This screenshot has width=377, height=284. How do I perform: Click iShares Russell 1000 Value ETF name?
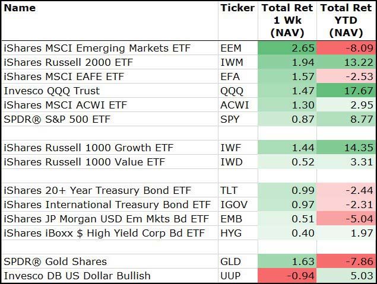pos(84,162)
